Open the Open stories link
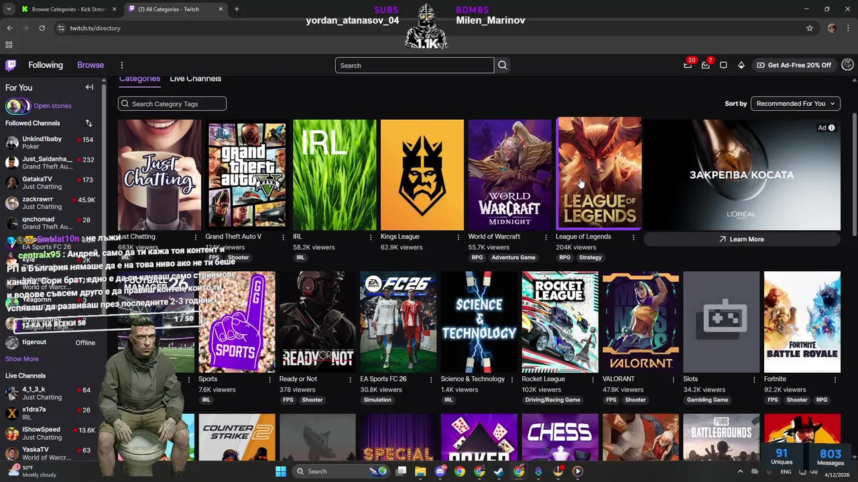Viewport: 858px width, 482px height. (x=52, y=106)
